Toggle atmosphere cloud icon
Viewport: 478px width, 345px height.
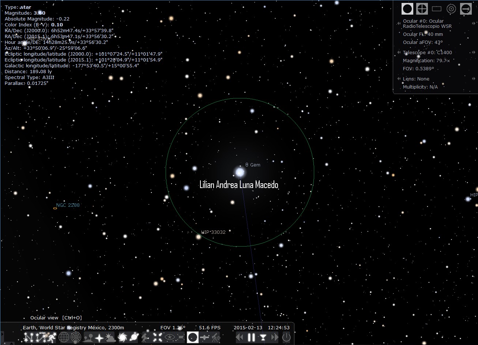point(111,337)
